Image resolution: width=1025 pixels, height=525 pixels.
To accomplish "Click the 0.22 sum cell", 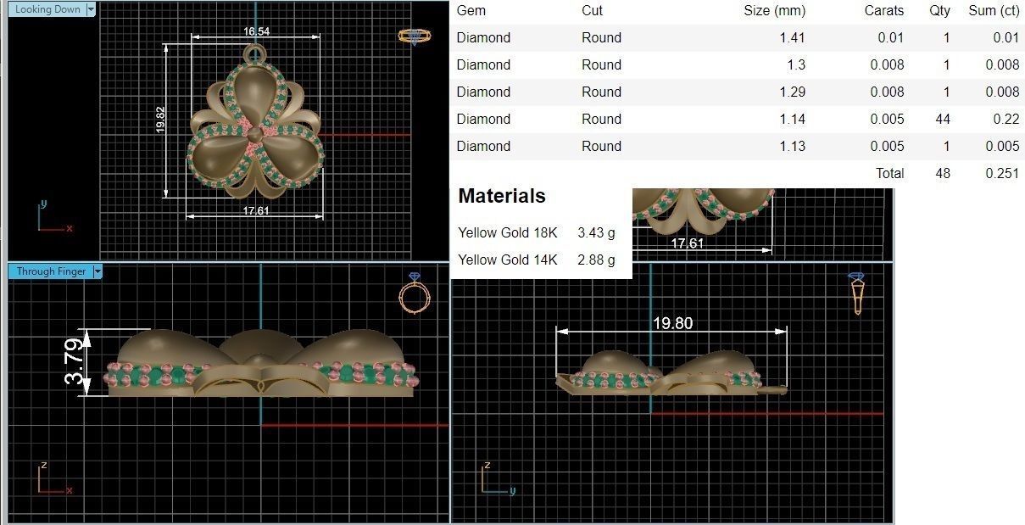I will point(1006,119).
